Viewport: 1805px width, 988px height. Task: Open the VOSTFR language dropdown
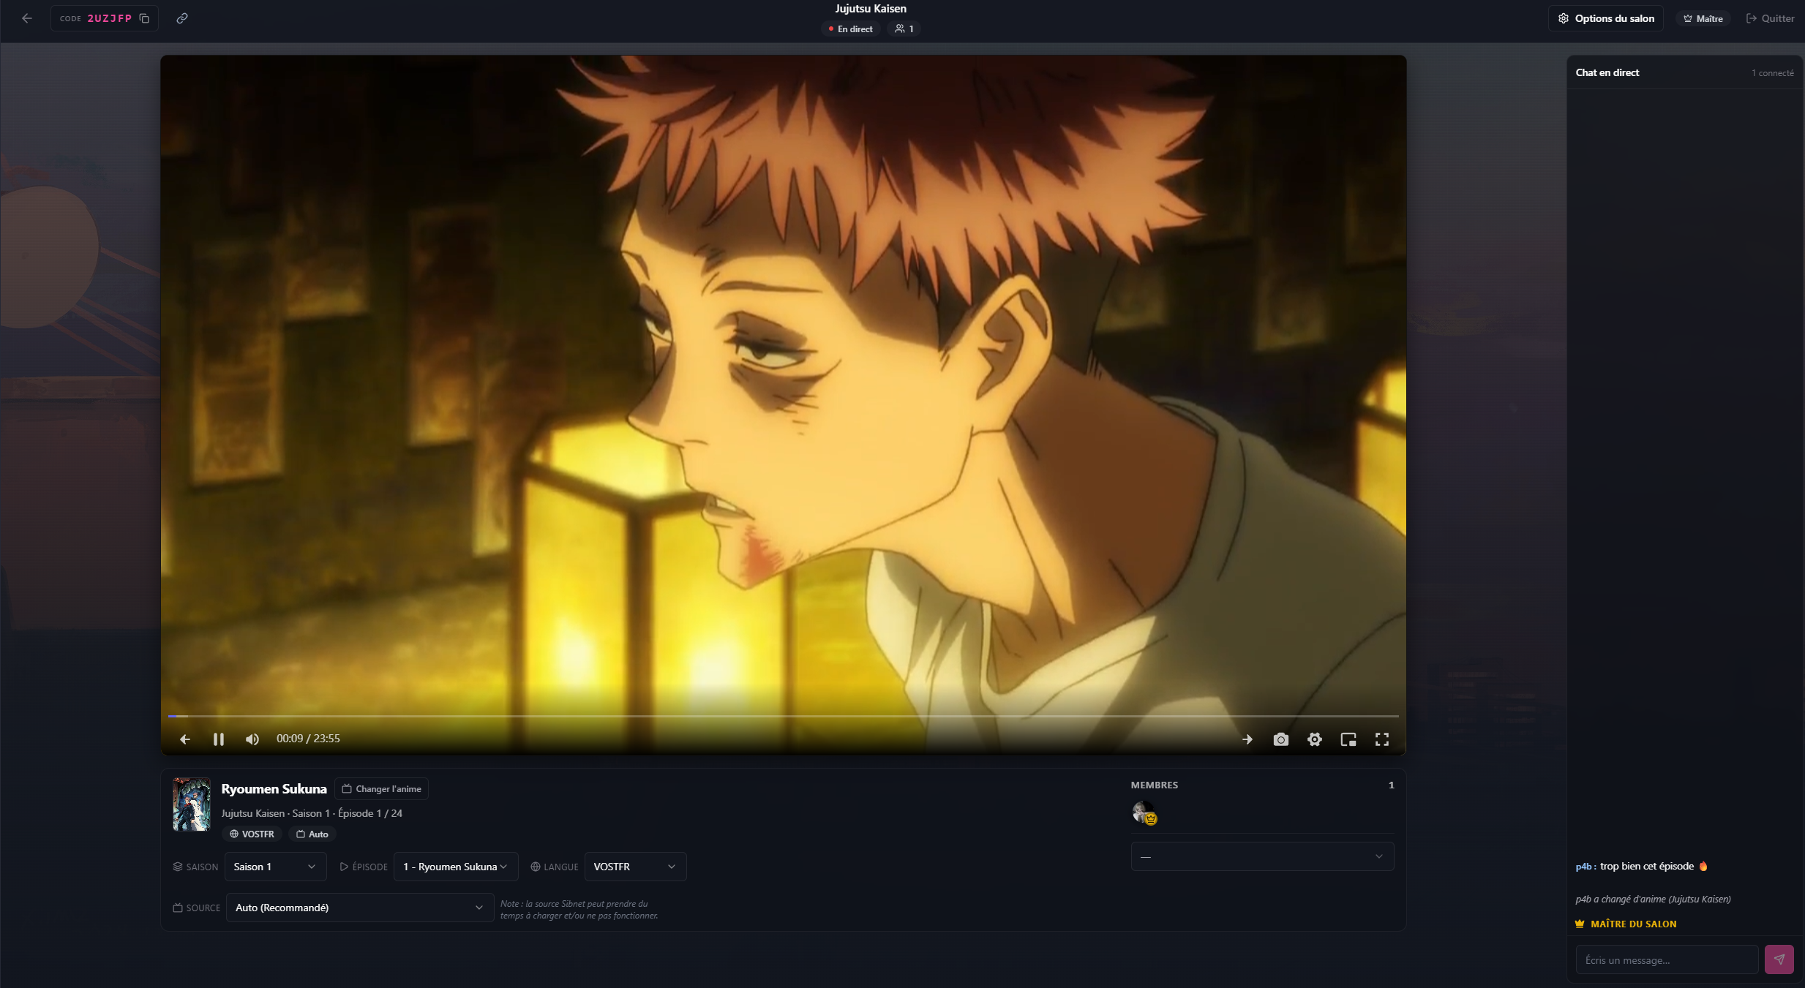634,867
